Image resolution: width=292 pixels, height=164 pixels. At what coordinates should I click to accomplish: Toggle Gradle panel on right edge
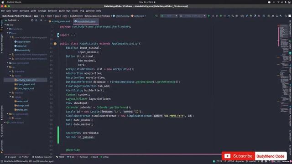click(x=290, y=45)
